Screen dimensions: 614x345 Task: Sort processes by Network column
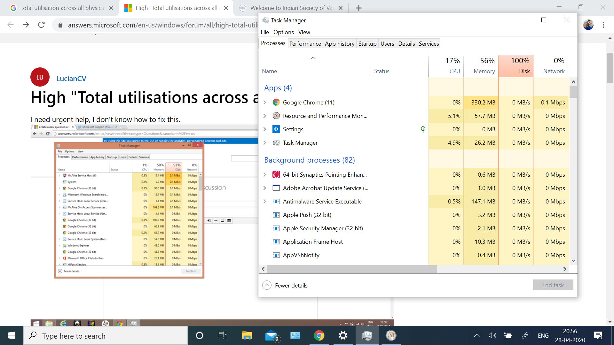pos(551,66)
